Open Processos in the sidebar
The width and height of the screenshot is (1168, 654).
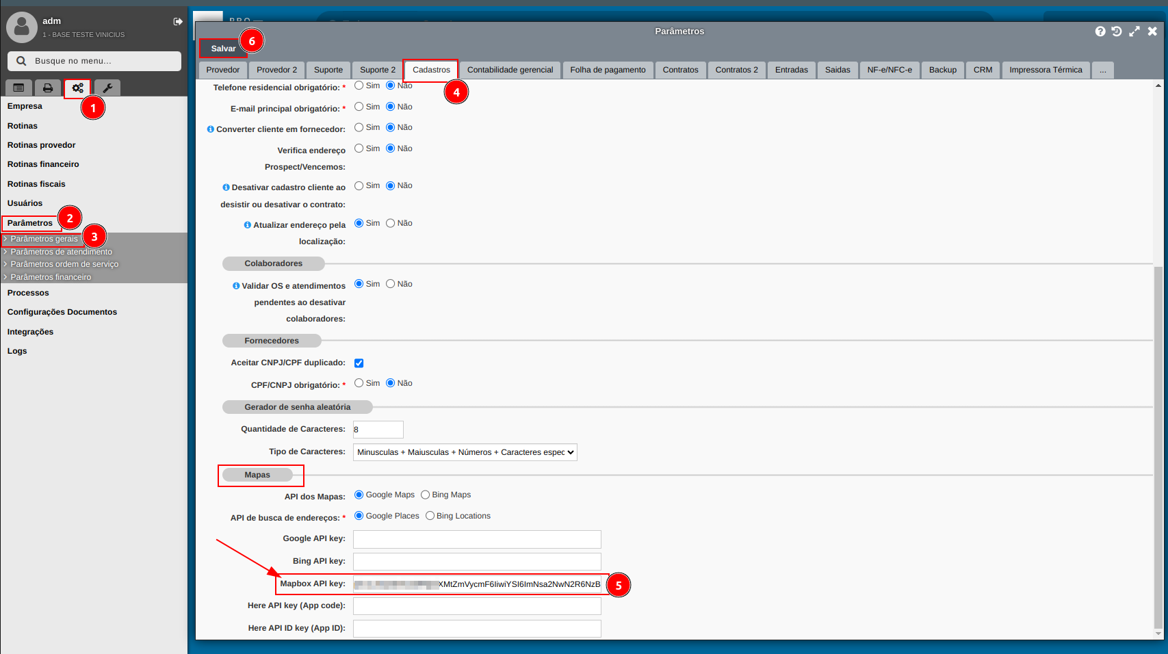coord(28,293)
